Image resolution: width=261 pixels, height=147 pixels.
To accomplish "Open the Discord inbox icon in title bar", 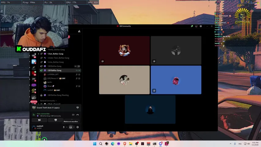I will point(196,26).
